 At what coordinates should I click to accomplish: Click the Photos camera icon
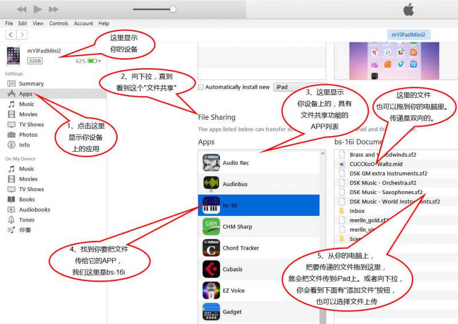[x=11, y=135]
